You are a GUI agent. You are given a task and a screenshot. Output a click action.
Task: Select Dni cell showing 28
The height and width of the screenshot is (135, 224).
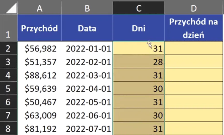tap(139, 62)
